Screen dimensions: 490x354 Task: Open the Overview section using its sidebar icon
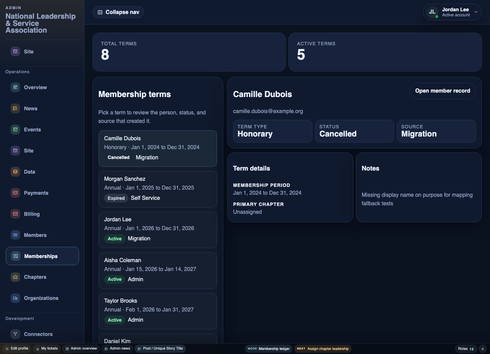coord(15,87)
